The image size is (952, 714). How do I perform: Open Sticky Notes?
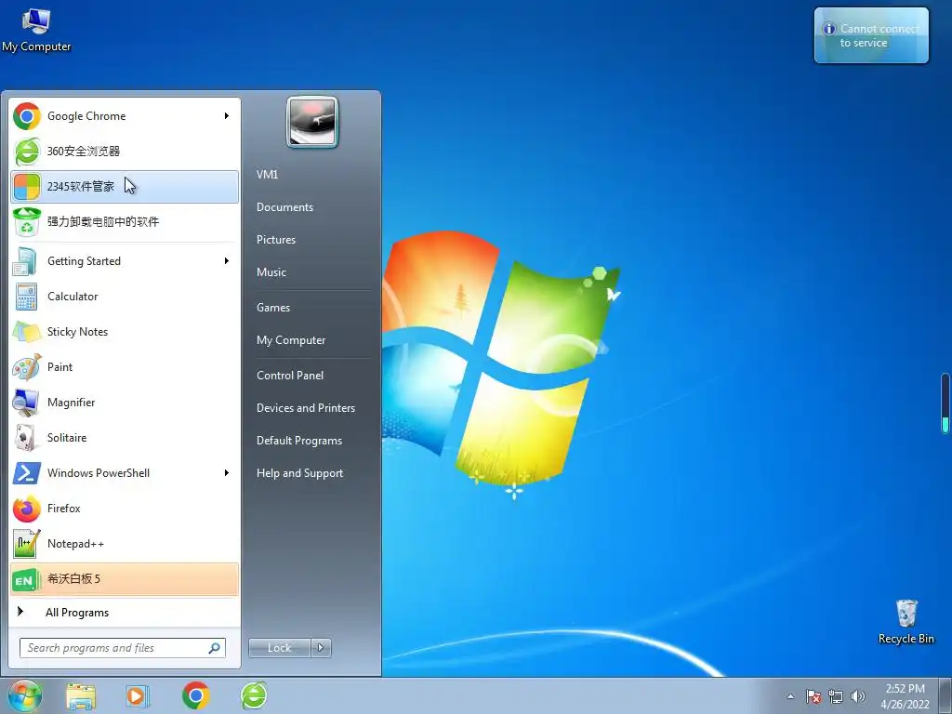(125, 332)
